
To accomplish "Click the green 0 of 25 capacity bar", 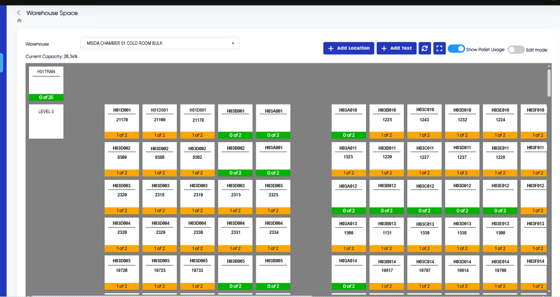I will coord(46,97).
